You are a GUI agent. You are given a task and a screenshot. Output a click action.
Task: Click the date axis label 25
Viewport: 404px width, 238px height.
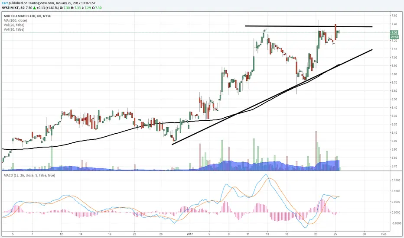[x=335, y=234]
